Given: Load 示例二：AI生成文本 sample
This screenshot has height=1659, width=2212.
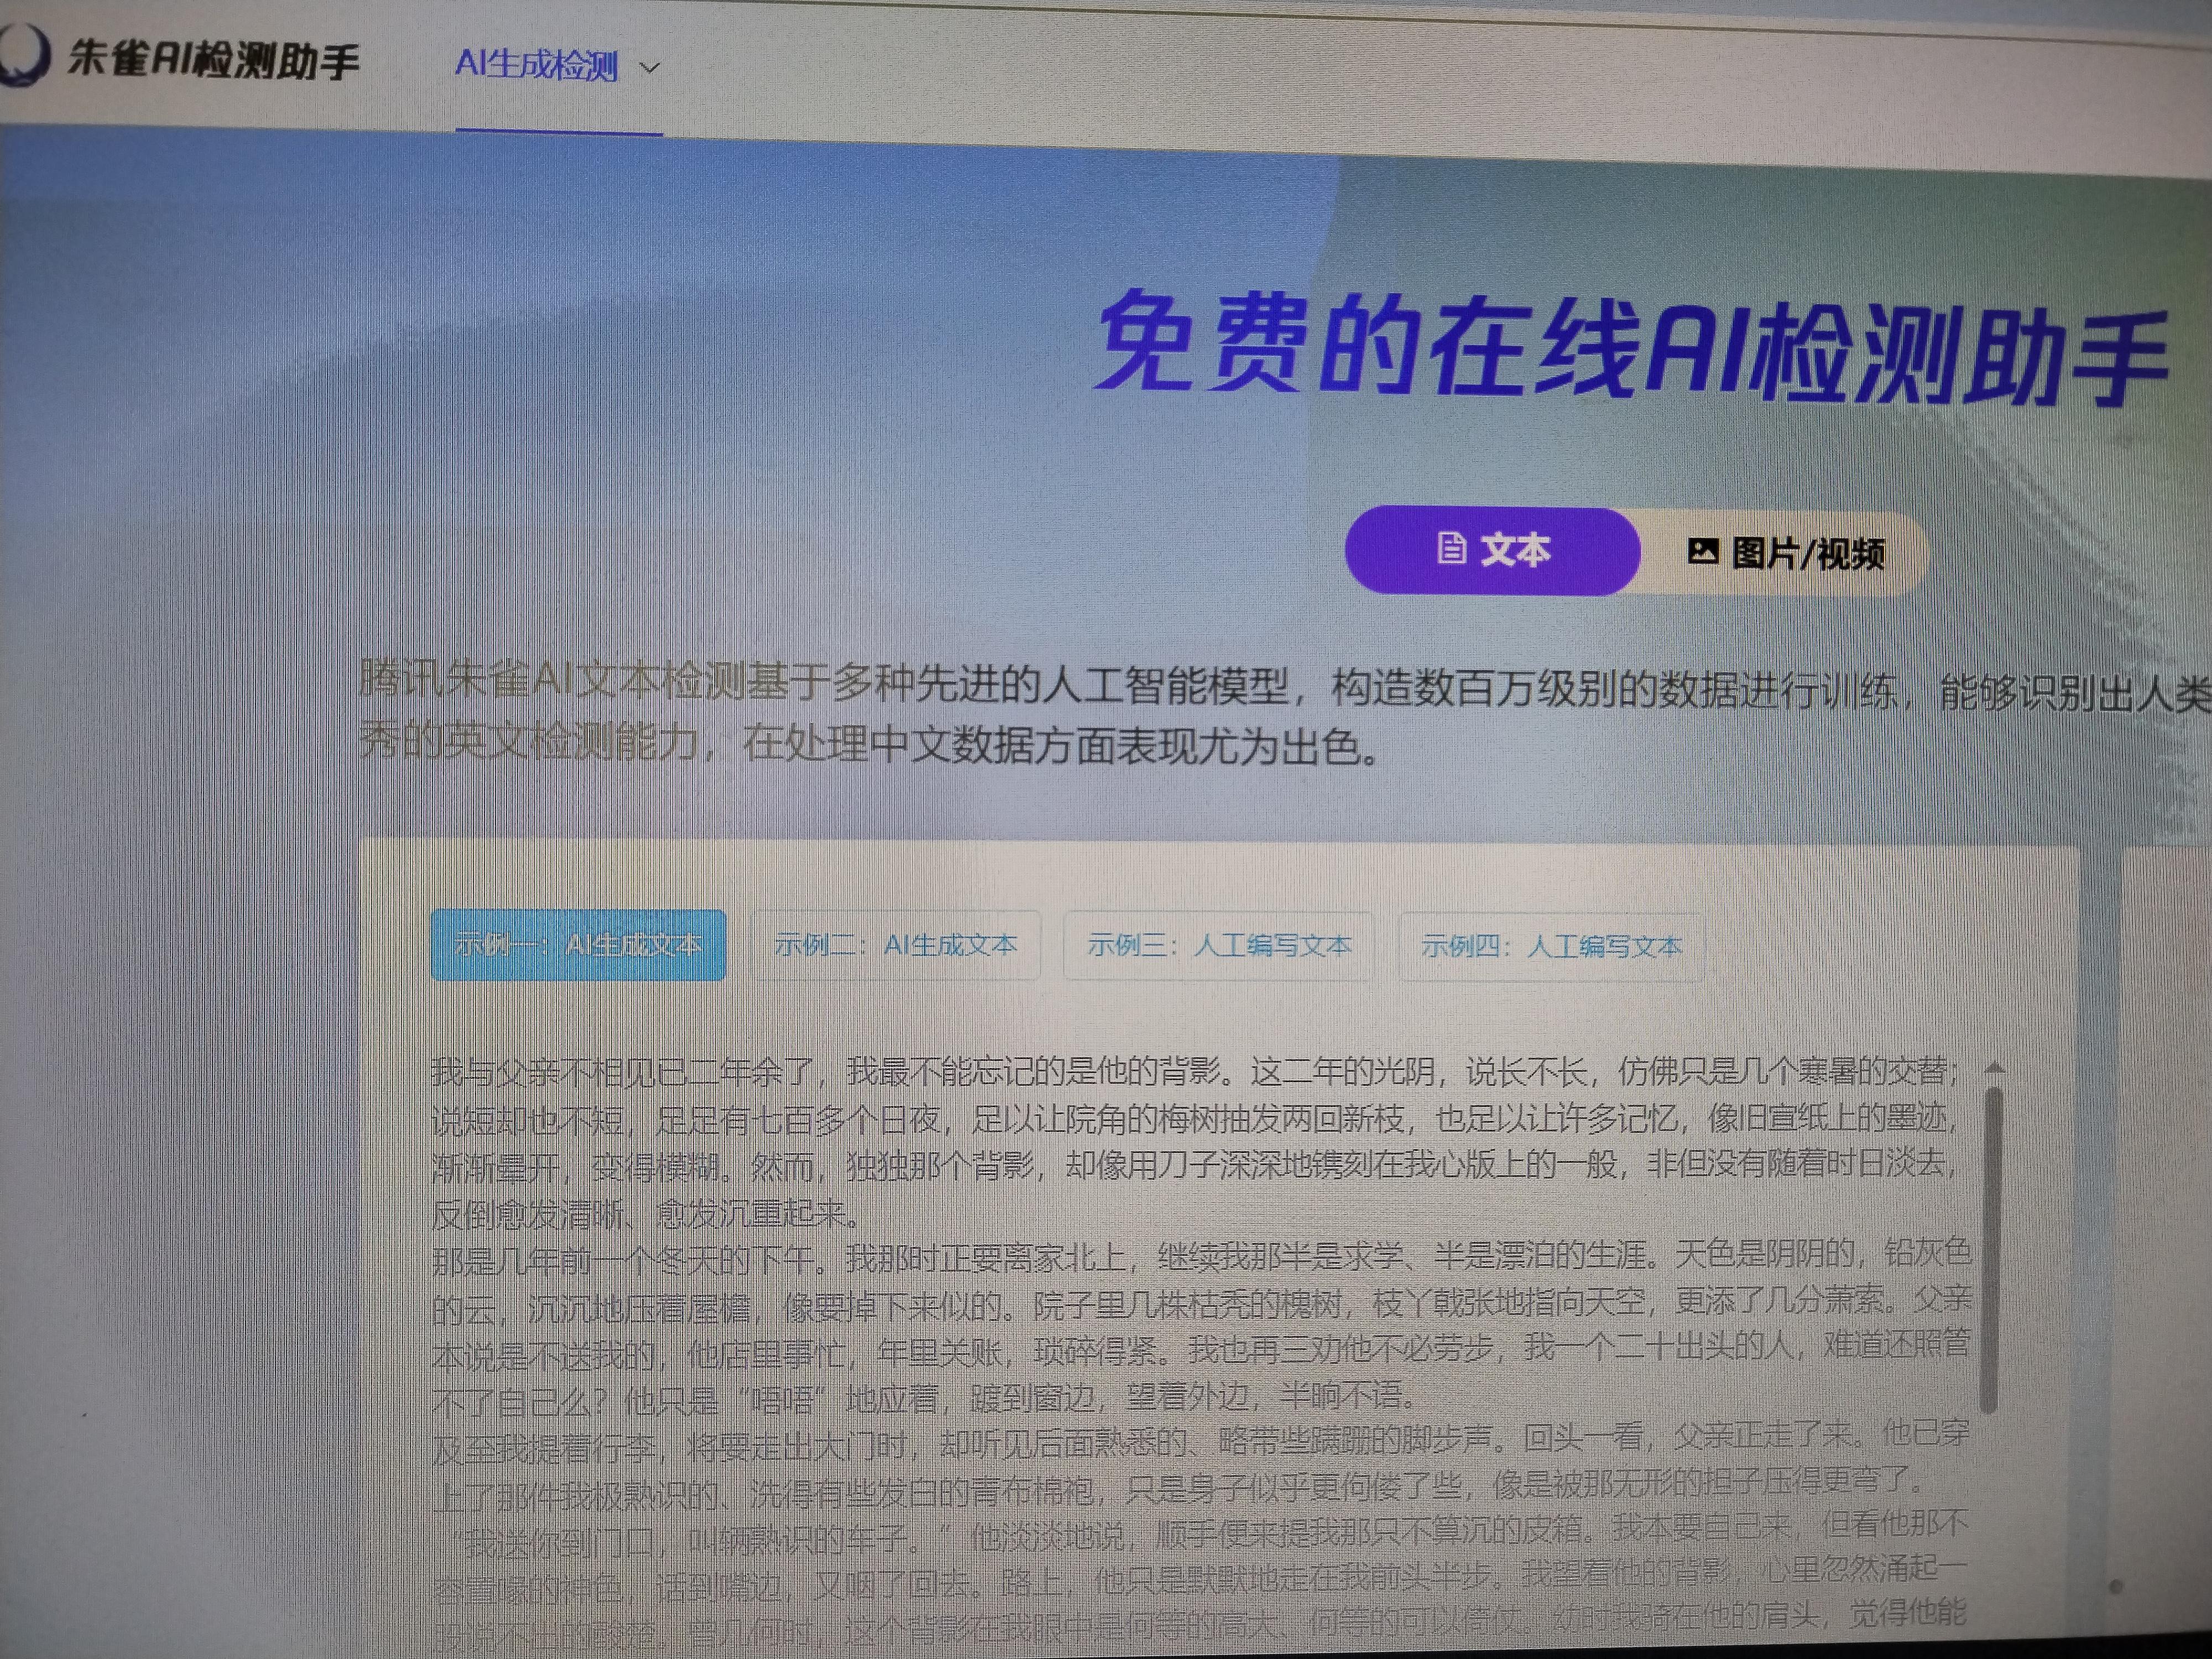Looking at the screenshot, I should [x=895, y=945].
